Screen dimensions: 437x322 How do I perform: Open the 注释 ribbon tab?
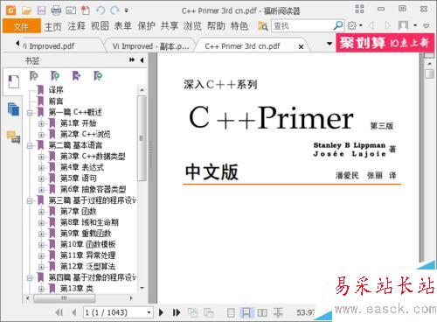tap(76, 26)
